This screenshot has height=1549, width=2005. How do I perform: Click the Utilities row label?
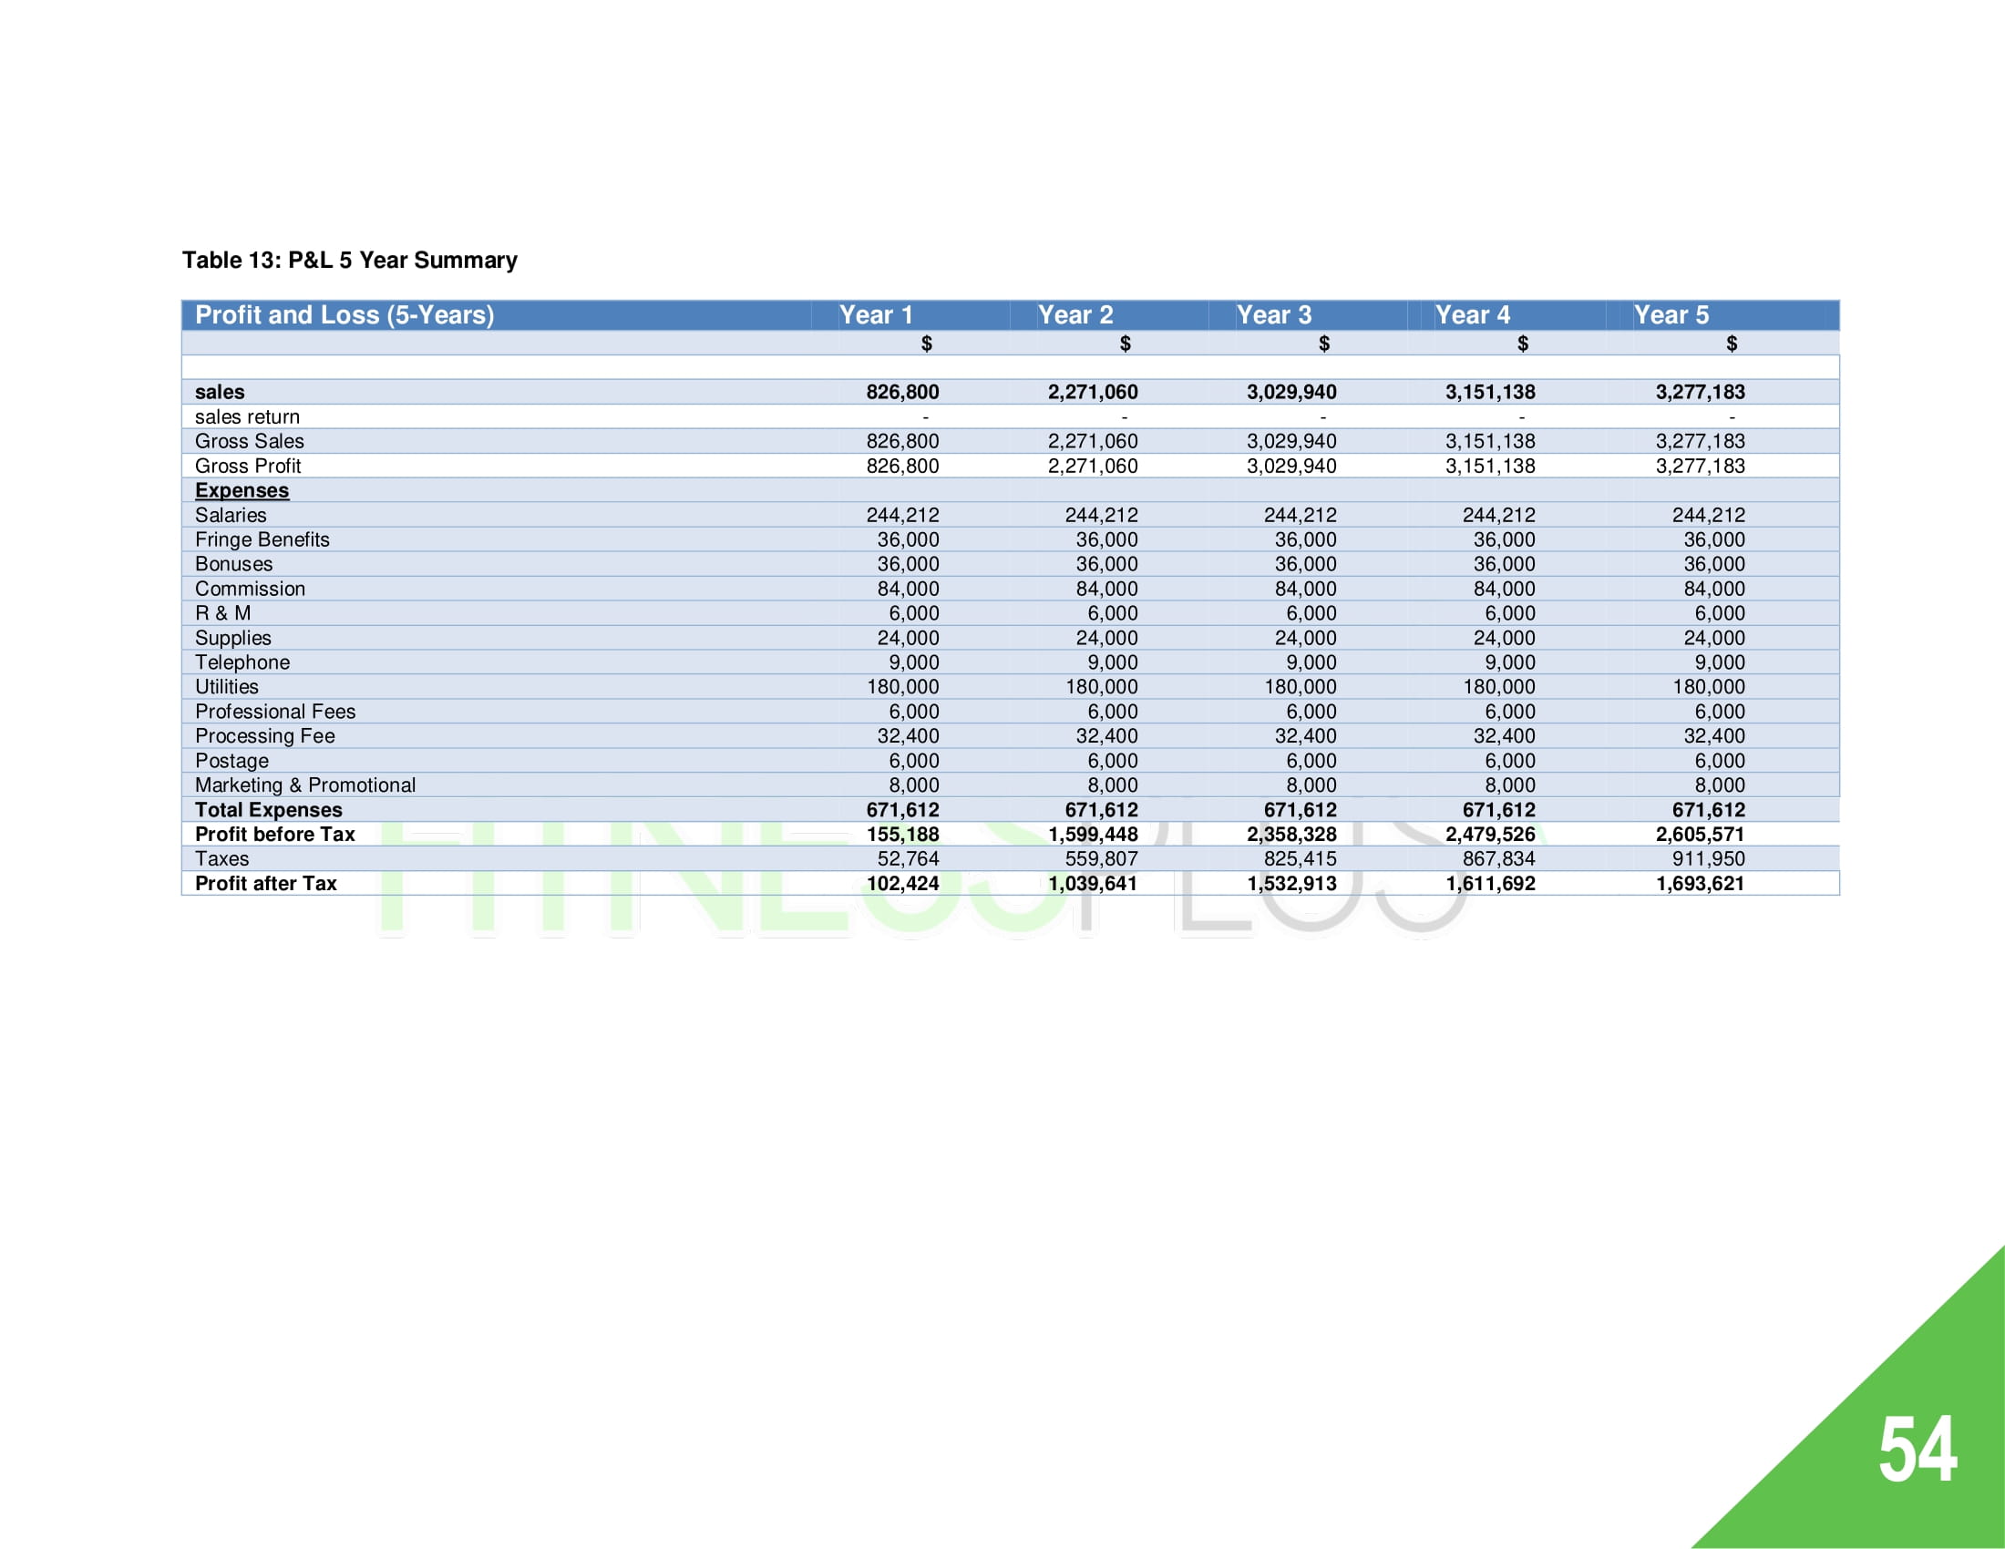coord(227,686)
